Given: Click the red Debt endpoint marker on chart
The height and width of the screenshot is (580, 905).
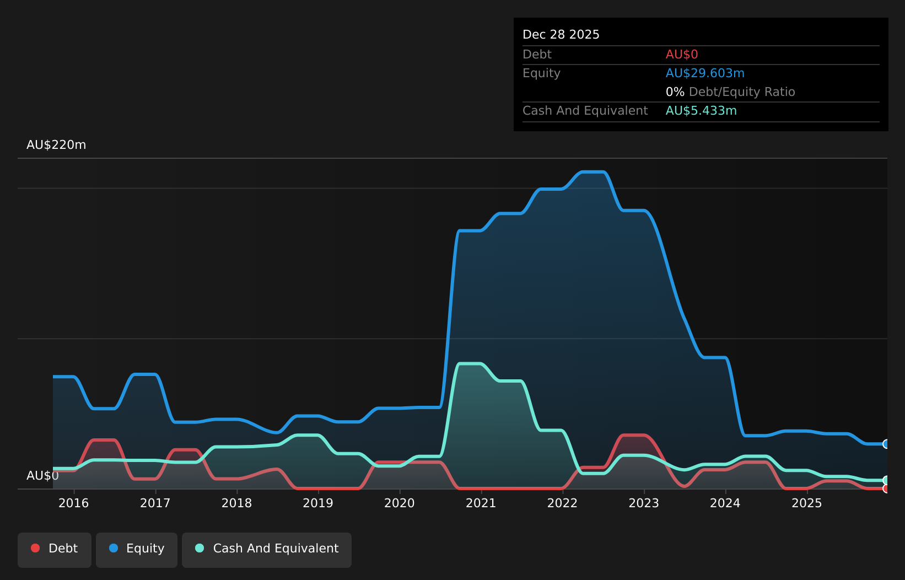Looking at the screenshot, I should pyautogui.click(x=887, y=488).
